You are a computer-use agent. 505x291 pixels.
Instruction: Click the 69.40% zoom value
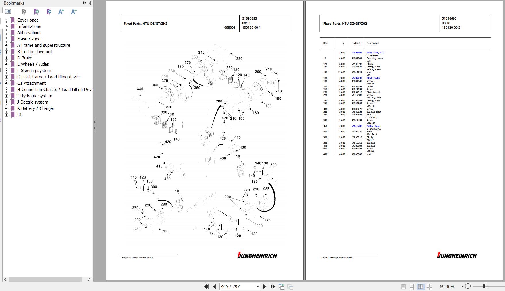pos(447,286)
